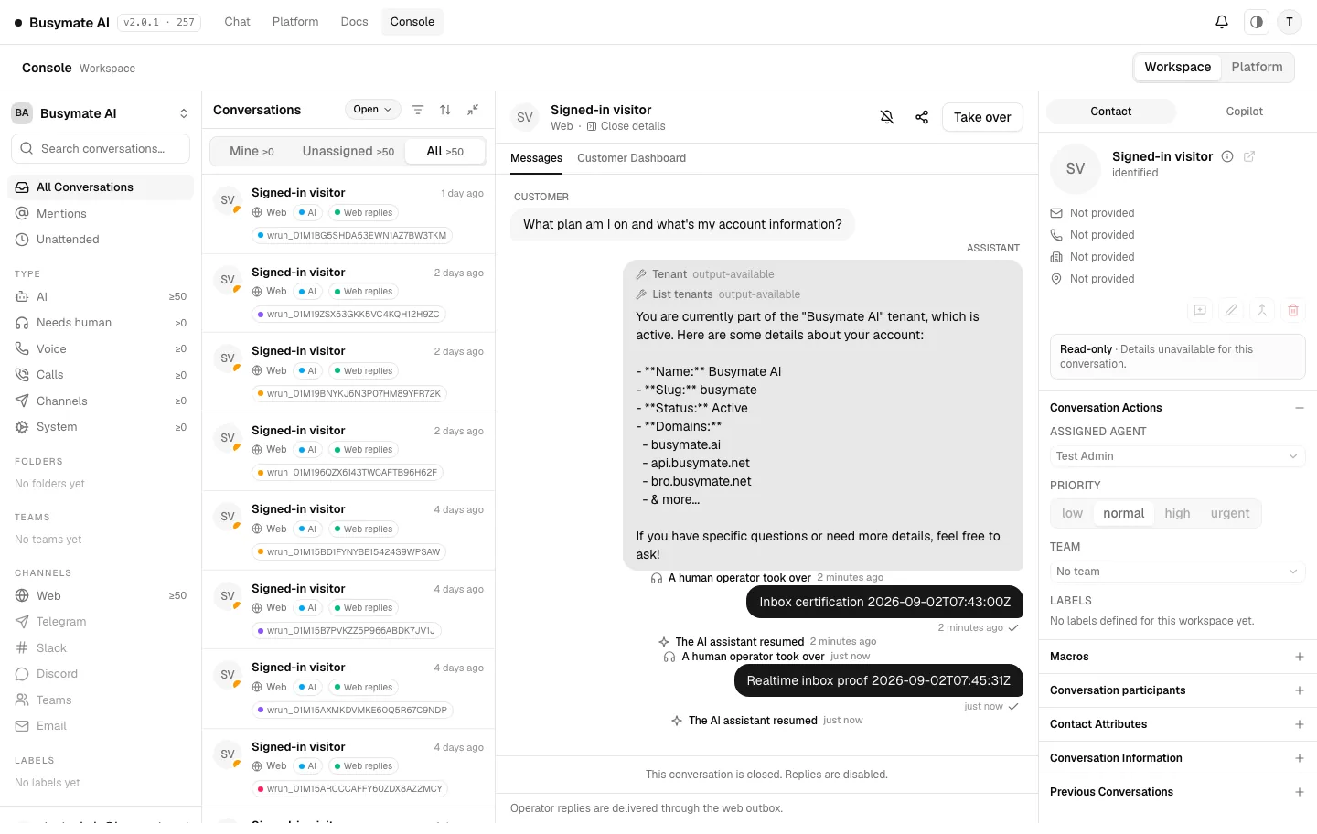Show Mine conversations segment
The height and width of the screenshot is (834, 1317).
[252, 152]
